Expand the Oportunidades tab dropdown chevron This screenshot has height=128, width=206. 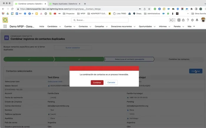[x=155, y=26]
